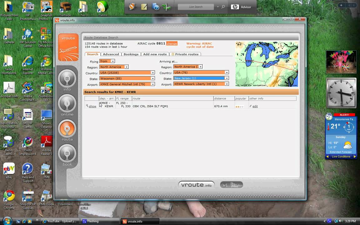Switch to the Advanced tab
The height and width of the screenshot is (225, 360).
(x=111, y=54)
